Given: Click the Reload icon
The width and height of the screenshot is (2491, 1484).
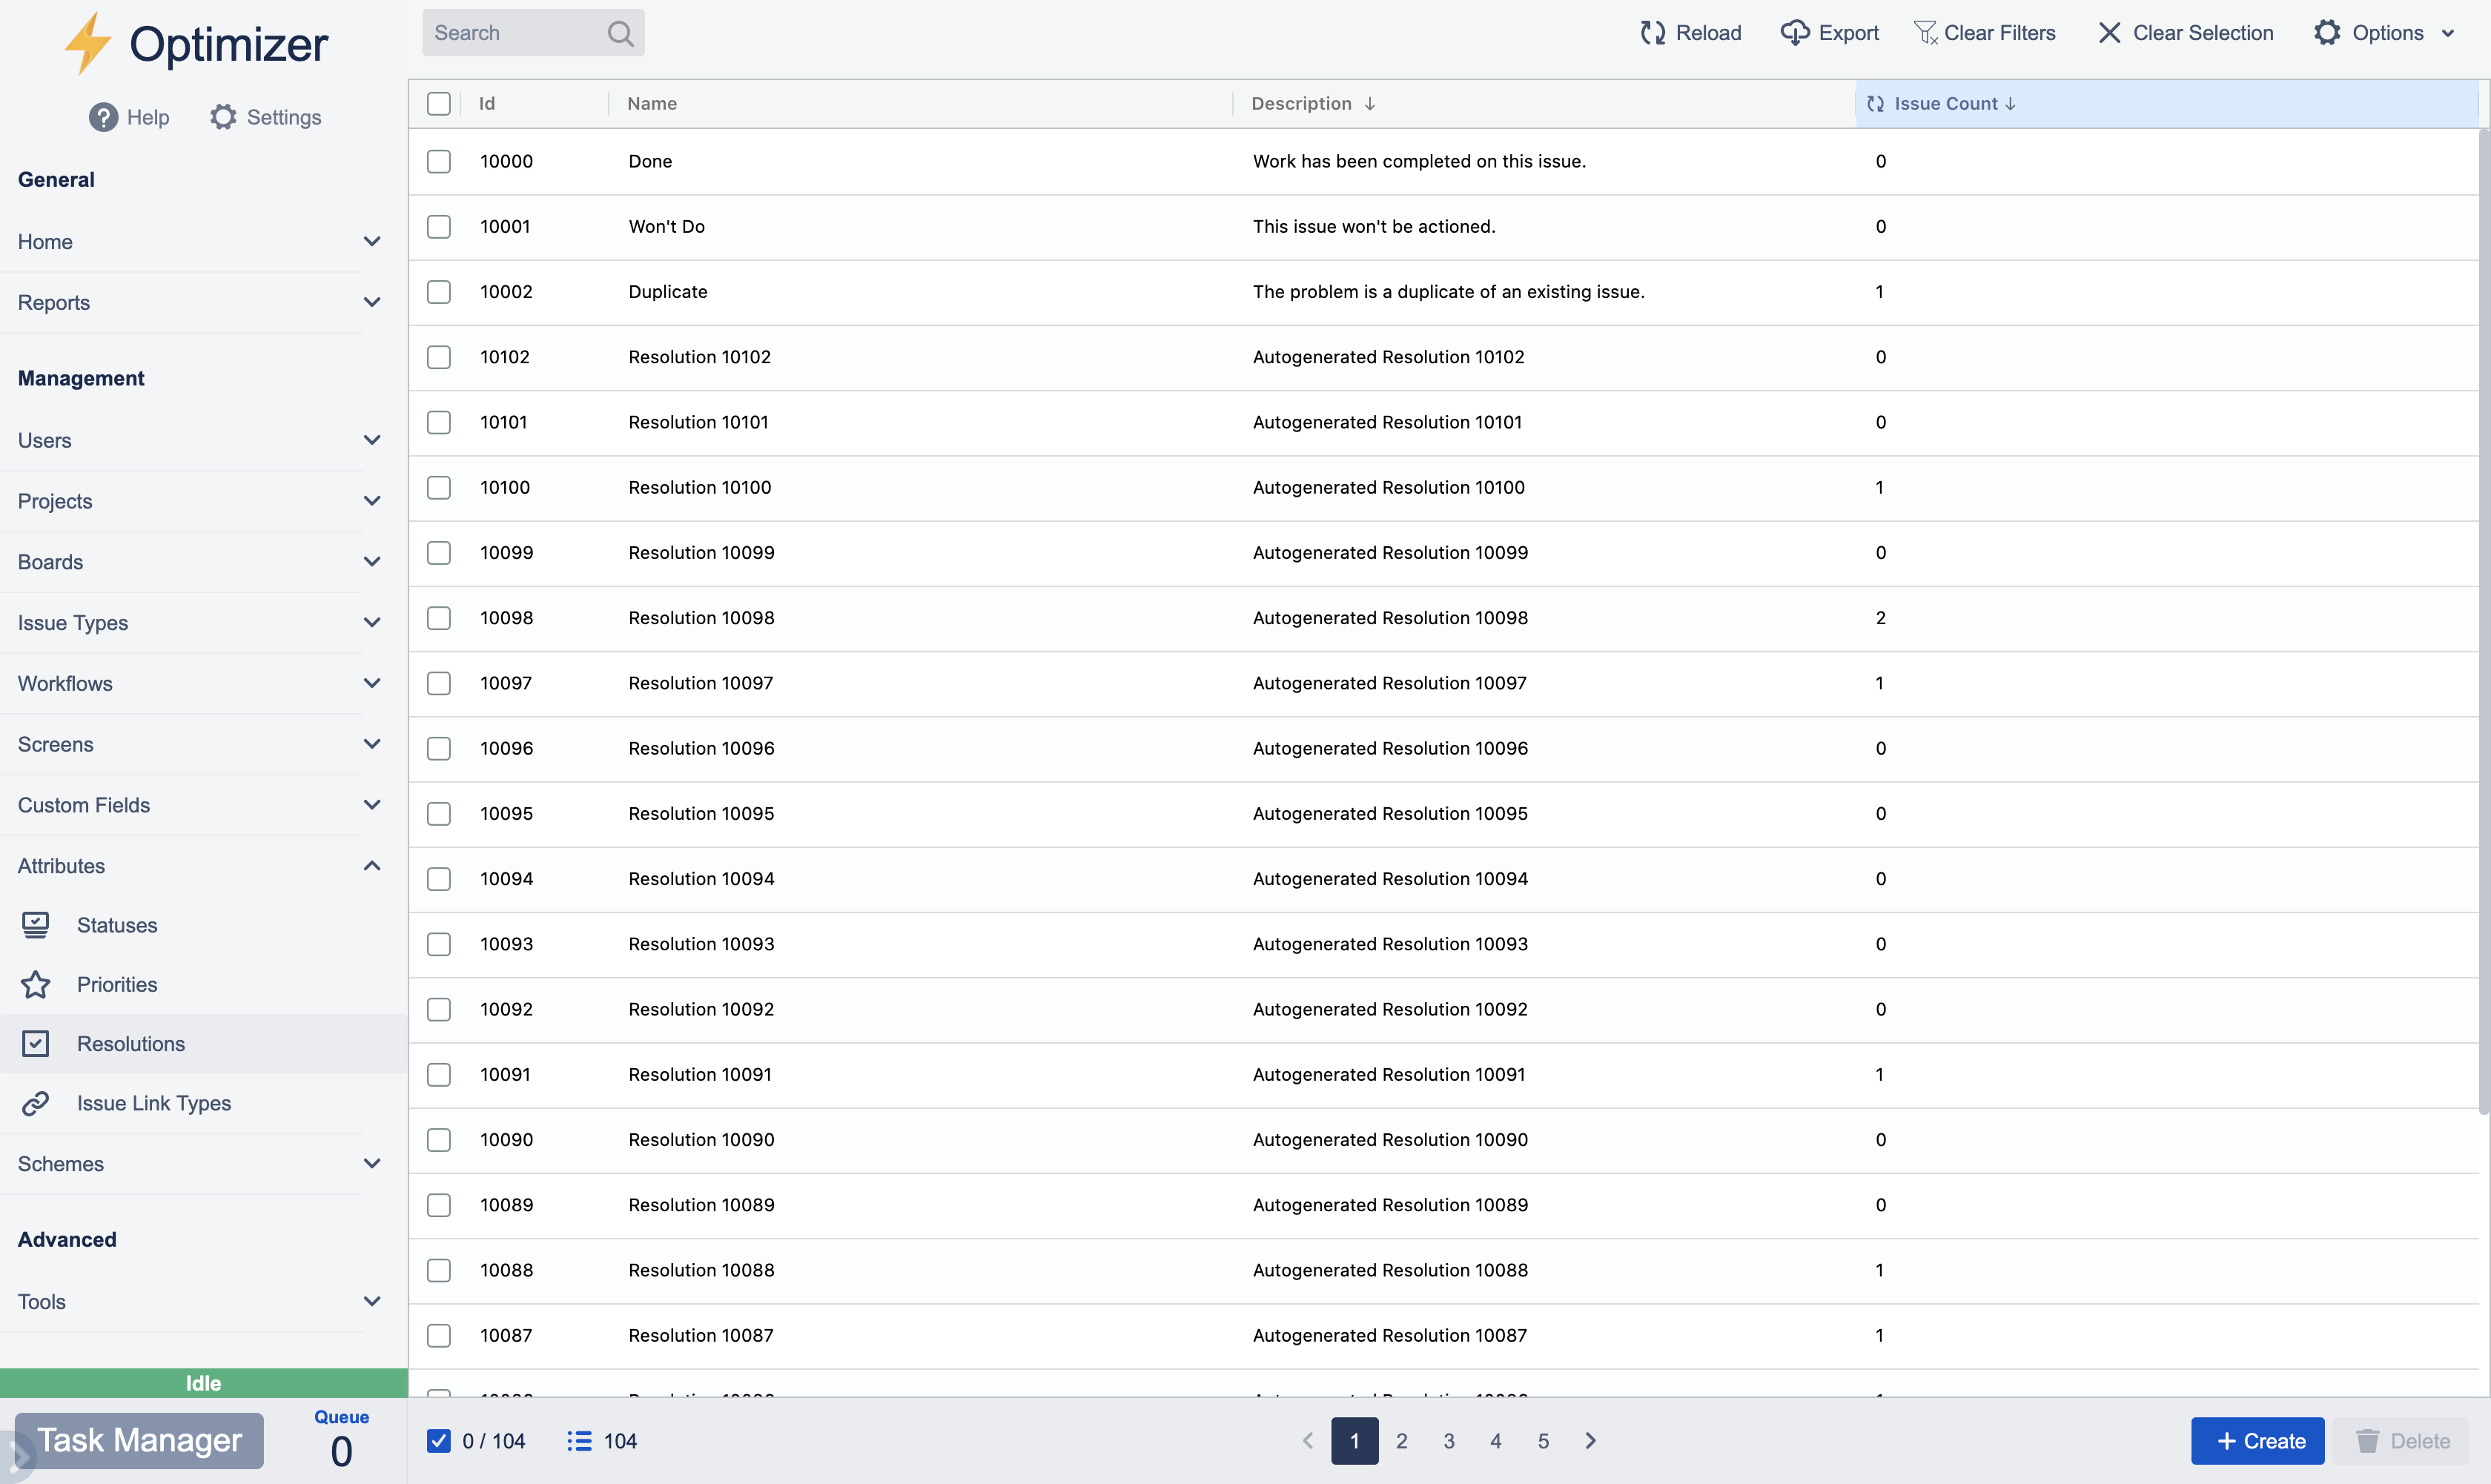Looking at the screenshot, I should point(1653,32).
